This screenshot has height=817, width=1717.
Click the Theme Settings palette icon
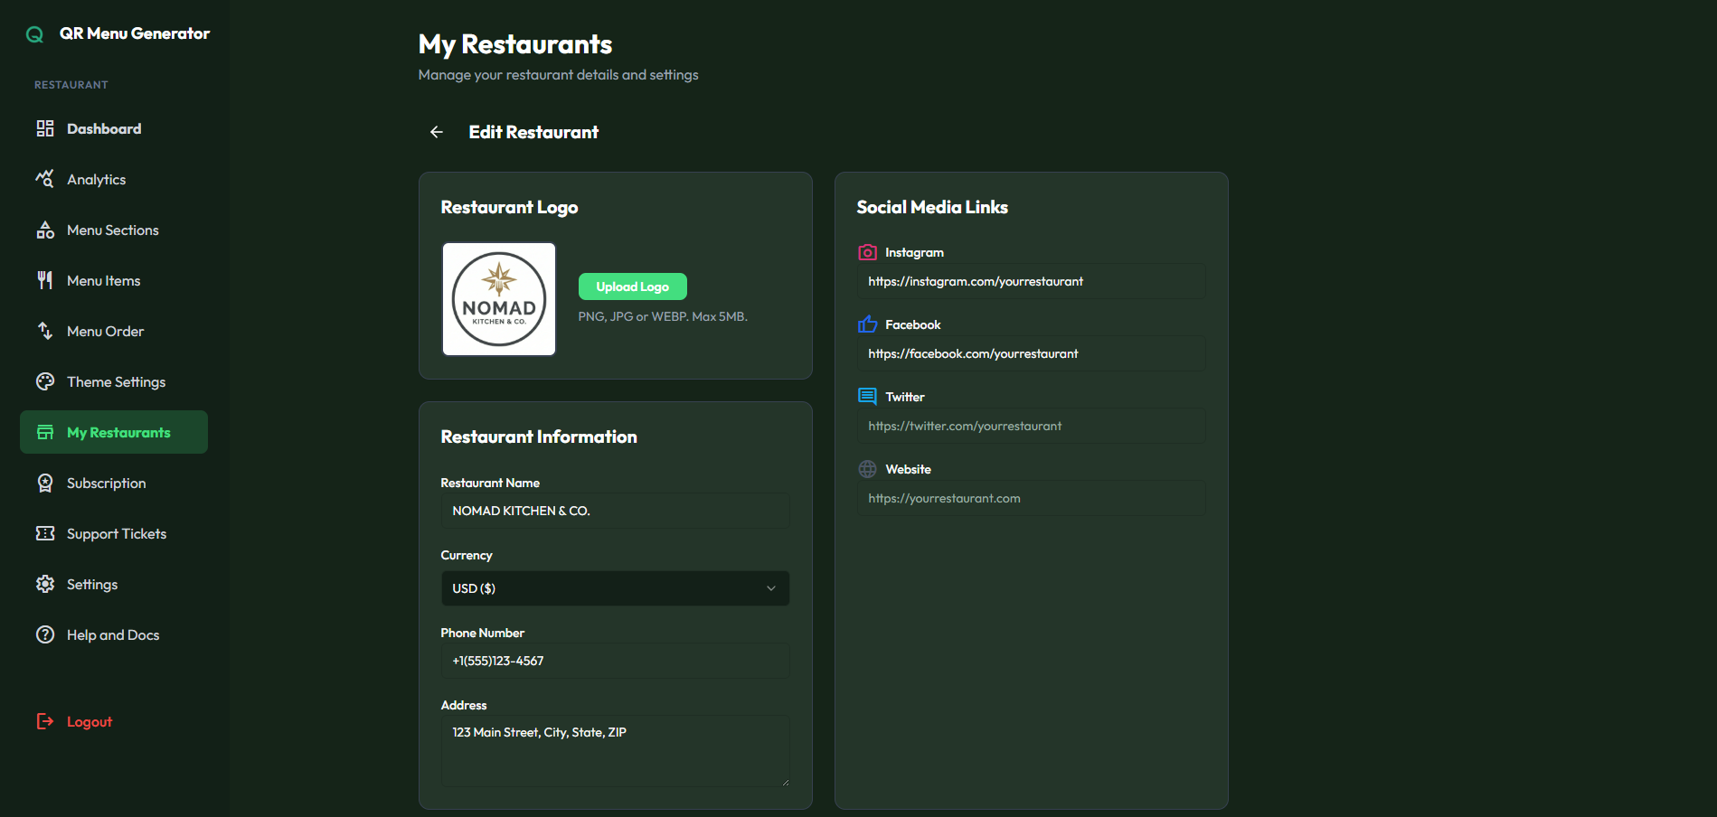[44, 381]
